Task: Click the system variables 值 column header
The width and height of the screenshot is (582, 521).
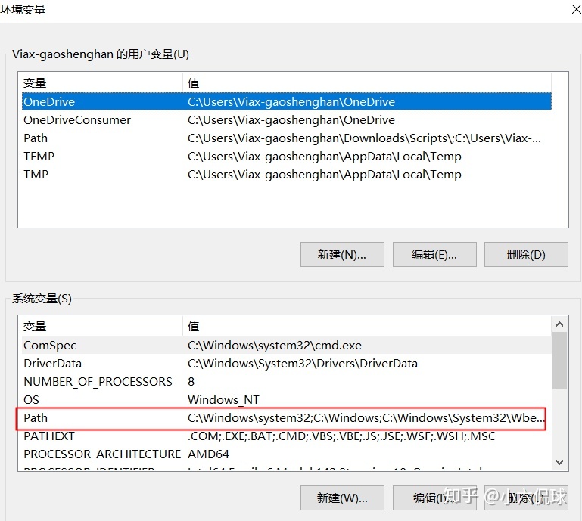Action: click(367, 327)
